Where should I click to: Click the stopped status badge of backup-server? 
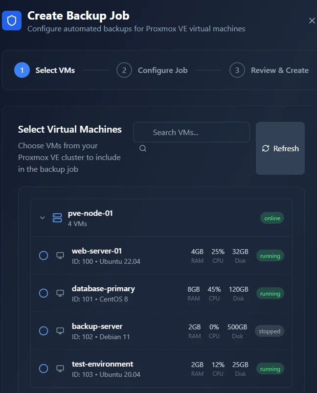(270, 331)
